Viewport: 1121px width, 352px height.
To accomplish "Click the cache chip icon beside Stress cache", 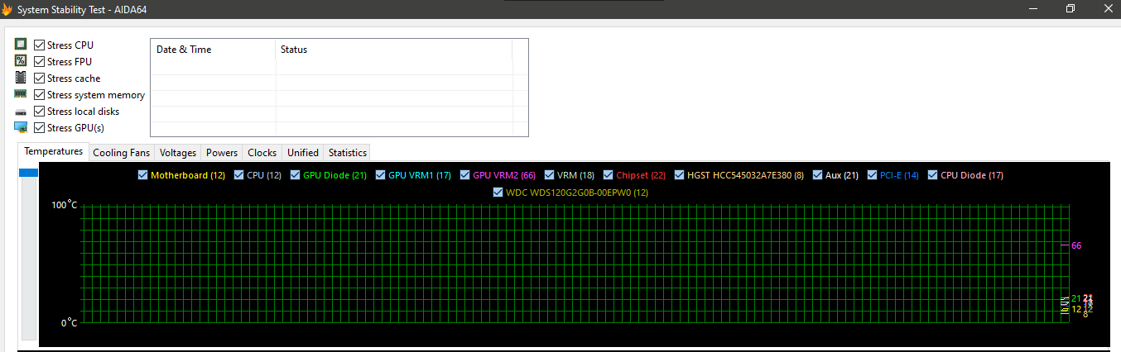I will pyautogui.click(x=21, y=78).
